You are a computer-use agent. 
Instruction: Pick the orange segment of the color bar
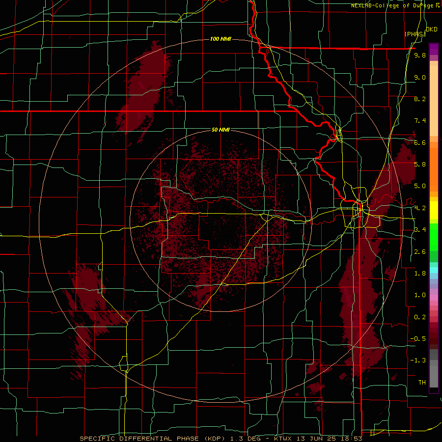[x=434, y=169]
